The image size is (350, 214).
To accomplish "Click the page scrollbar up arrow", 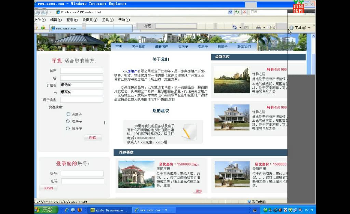I will (313, 36).
